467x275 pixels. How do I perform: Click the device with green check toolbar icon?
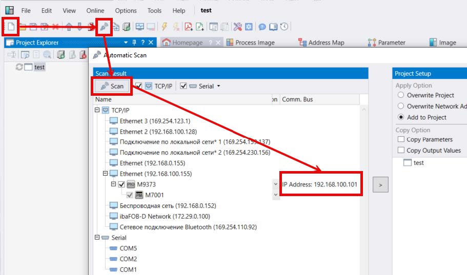[x=126, y=27]
